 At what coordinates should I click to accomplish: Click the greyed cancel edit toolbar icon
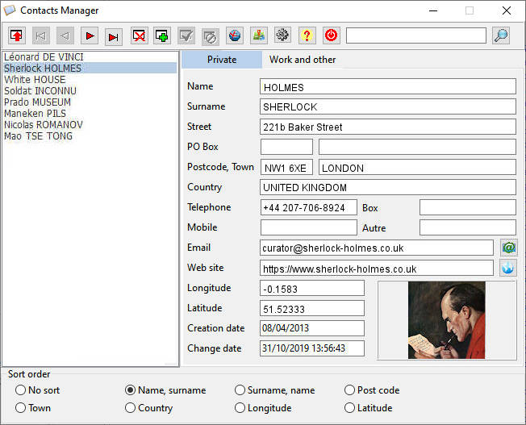point(211,36)
